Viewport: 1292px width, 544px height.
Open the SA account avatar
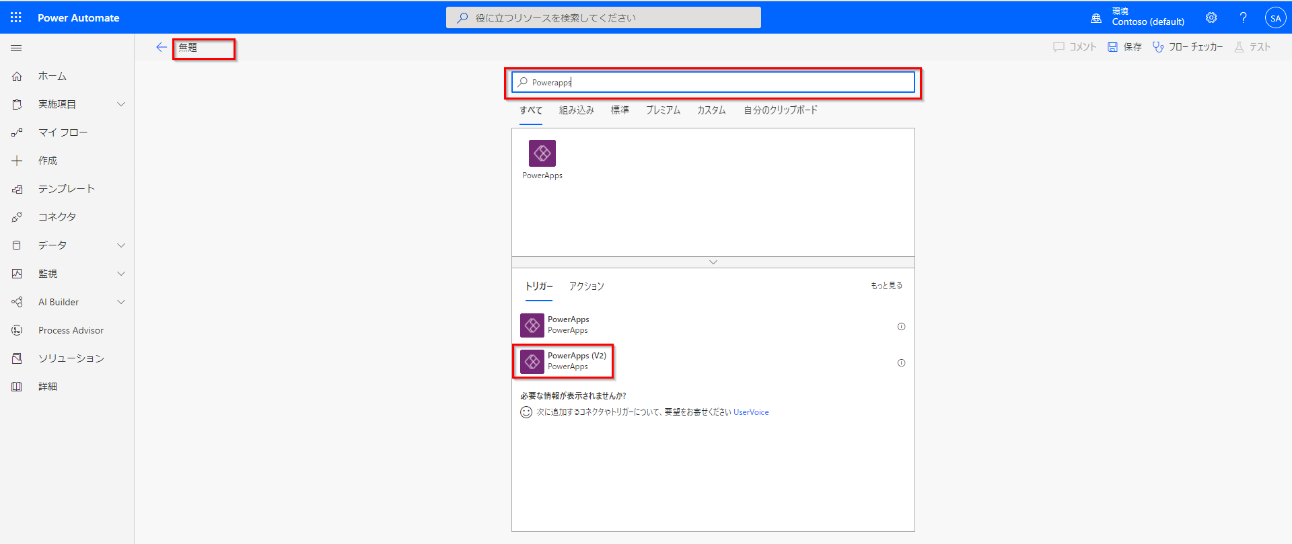coord(1275,18)
